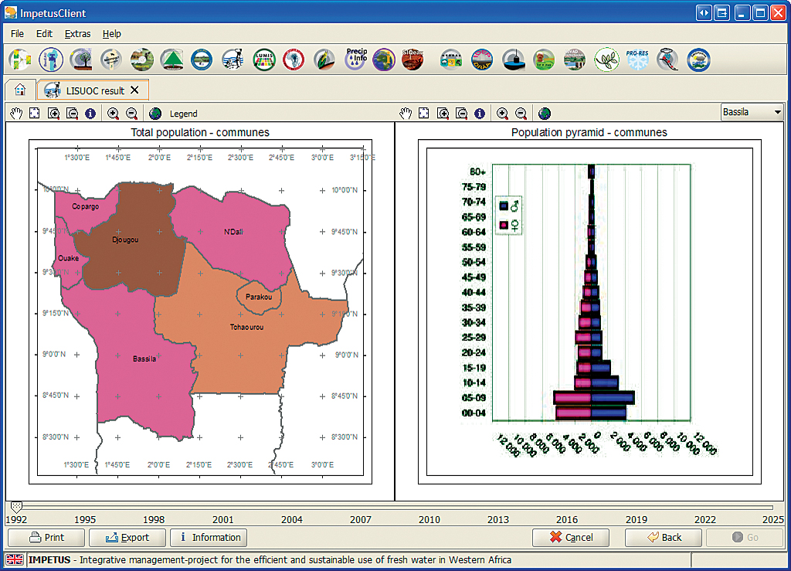Click the last blue-ringed cloud module icon
This screenshot has height=571, width=791.
point(698,59)
